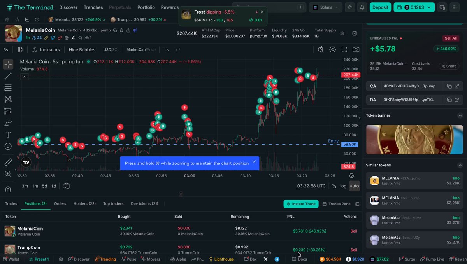Open the 5s chart interval selector
The image size is (467, 264).
click(x=6, y=50)
